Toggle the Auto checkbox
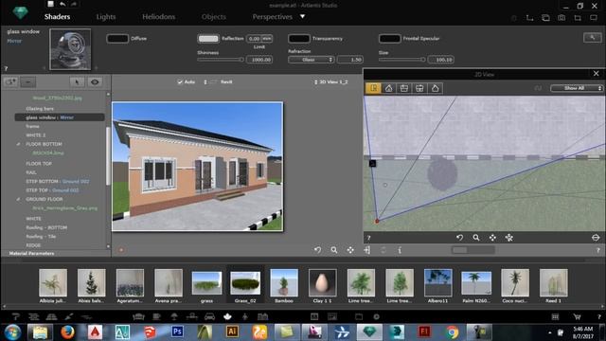The image size is (606, 341). 180,82
